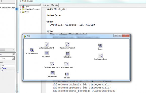Click the horizontal scrollbar right arrow
146x93 pixels.
13,49
